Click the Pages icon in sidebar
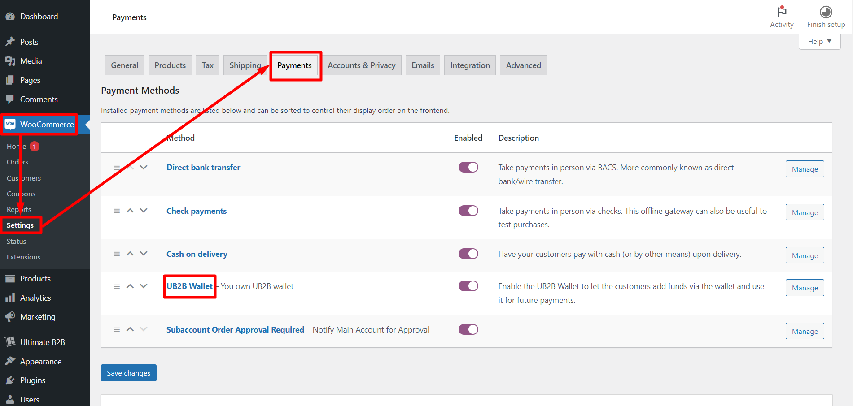The height and width of the screenshot is (406, 853). [10, 80]
